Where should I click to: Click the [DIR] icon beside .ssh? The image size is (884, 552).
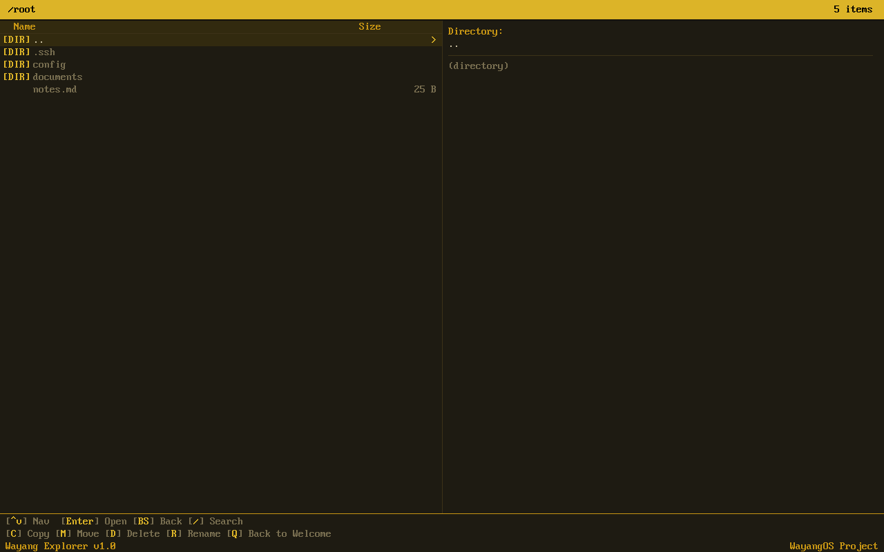15,52
